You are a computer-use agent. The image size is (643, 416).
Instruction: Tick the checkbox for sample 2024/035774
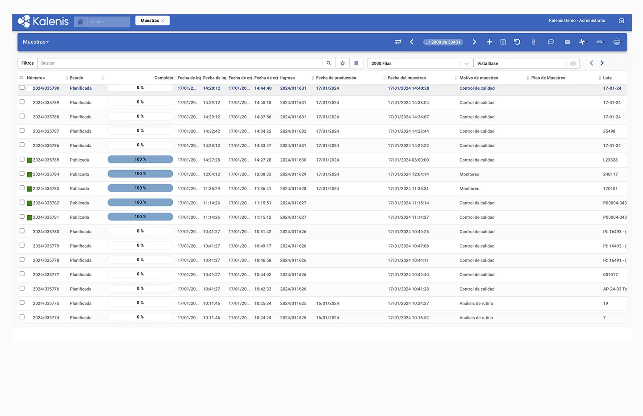[22, 317]
